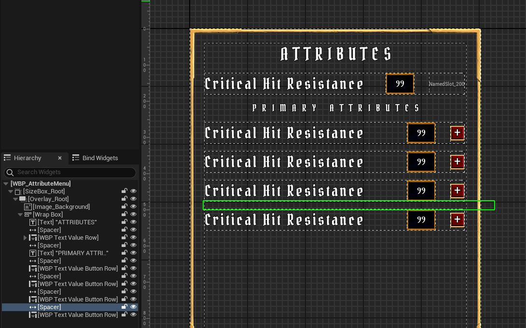Select [WBP Text Value Row] in the hierarchy
This screenshot has width=526, height=328.
[68, 238]
